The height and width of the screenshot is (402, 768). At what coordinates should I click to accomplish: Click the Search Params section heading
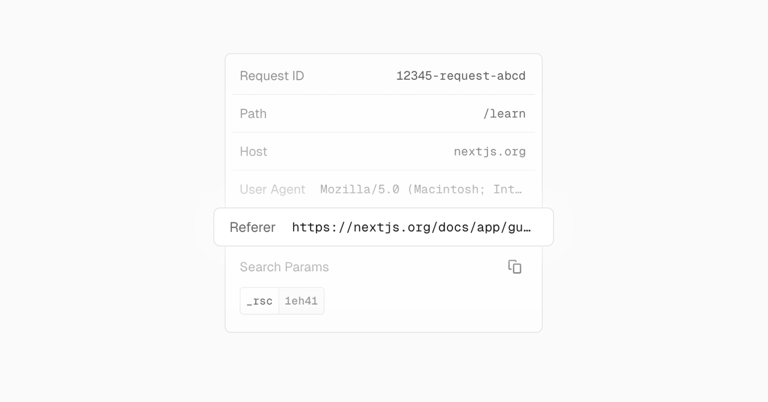284,267
